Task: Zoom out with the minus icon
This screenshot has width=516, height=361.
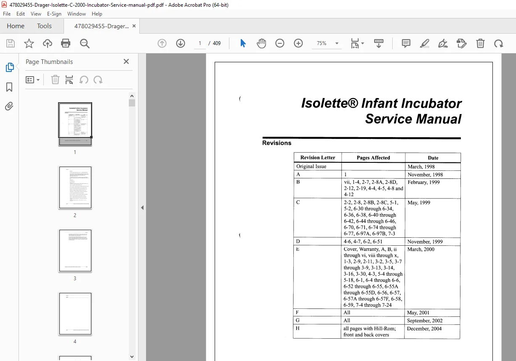Action: tap(280, 43)
